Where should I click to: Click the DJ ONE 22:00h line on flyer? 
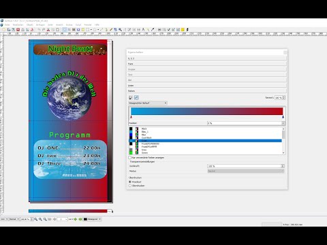point(69,148)
